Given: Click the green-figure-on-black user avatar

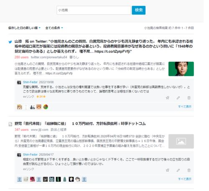Looking at the screenshot, I should coord(58,179).
